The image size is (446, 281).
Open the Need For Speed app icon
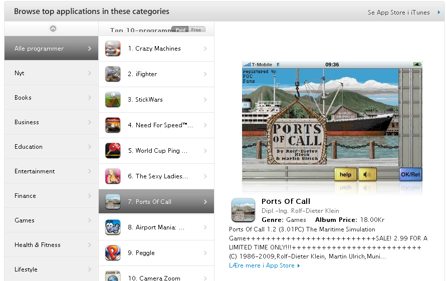coord(113,125)
